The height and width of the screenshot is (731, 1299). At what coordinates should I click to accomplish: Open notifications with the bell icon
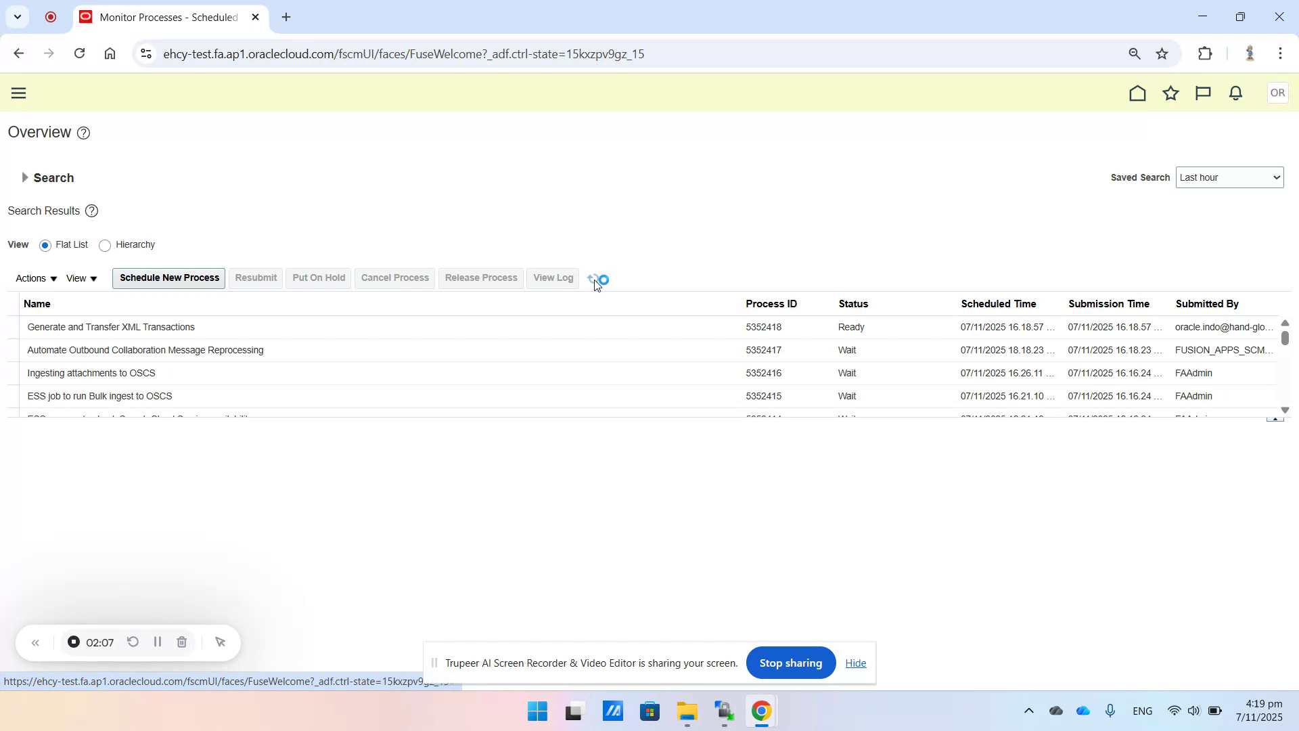click(x=1235, y=93)
